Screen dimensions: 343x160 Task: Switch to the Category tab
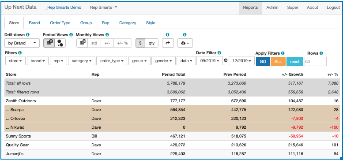(x=128, y=23)
